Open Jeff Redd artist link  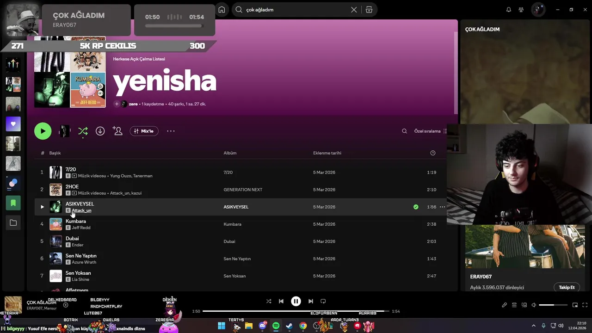81,228
